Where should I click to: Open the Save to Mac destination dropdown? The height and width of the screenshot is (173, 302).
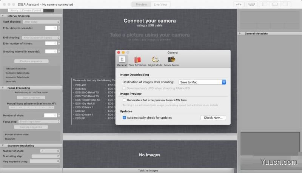[202, 82]
